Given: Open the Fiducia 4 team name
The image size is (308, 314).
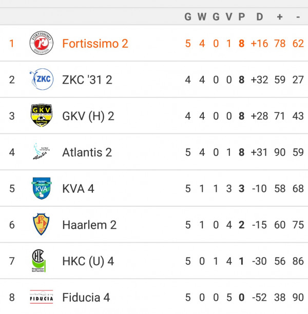Looking at the screenshot, I should pos(86,298).
